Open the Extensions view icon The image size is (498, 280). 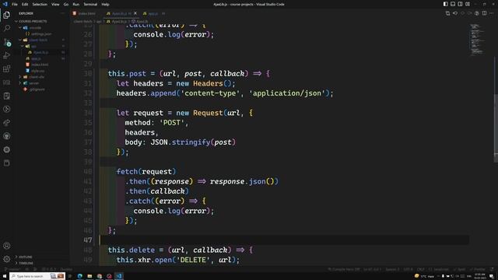(7, 69)
